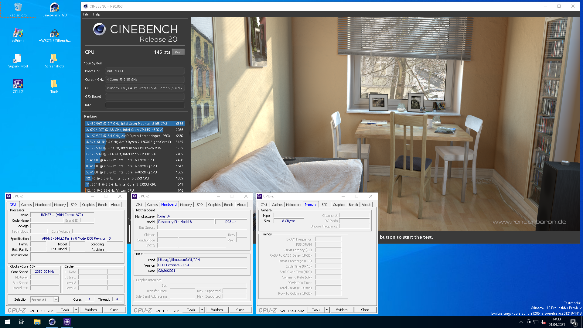Switch to Caches tab in left CPU-Z
583x328 pixels.
pyautogui.click(x=26, y=205)
